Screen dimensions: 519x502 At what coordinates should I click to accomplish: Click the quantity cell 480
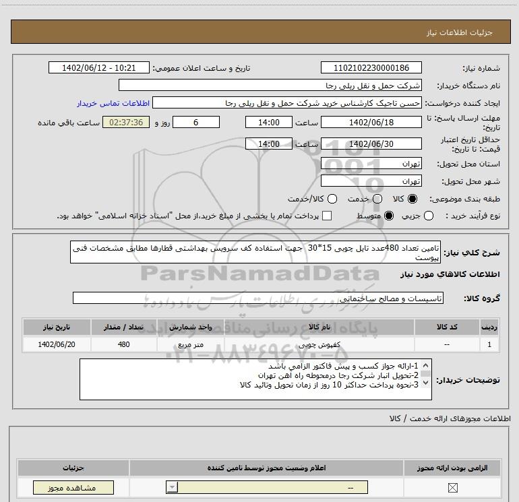pyautogui.click(x=124, y=344)
